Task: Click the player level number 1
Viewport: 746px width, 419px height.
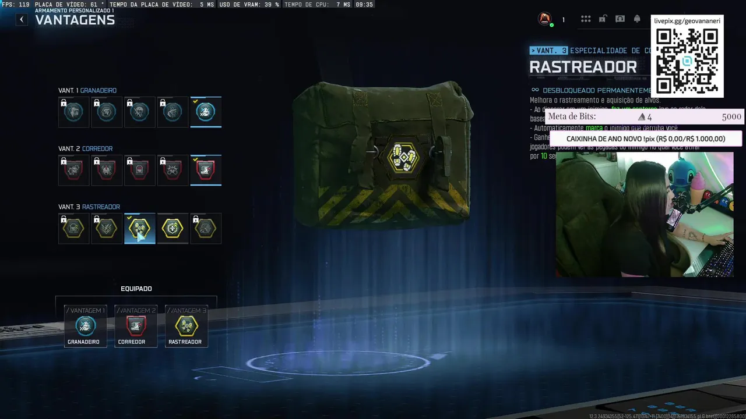Action: [x=563, y=20]
